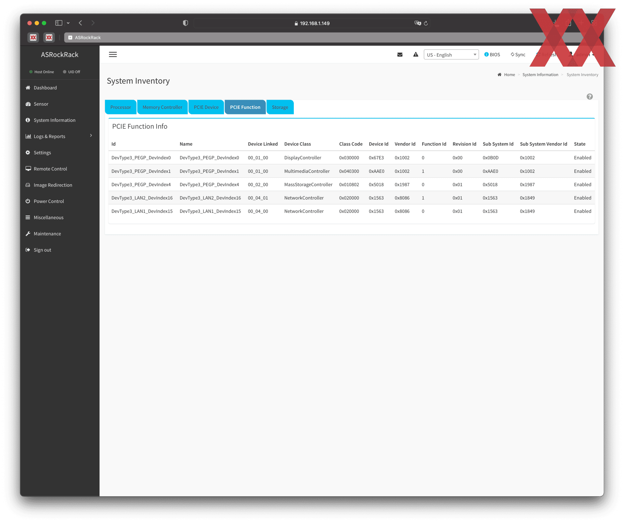Image resolution: width=624 pixels, height=523 pixels.
Task: Click the Settings gear icon
Action: 28,152
